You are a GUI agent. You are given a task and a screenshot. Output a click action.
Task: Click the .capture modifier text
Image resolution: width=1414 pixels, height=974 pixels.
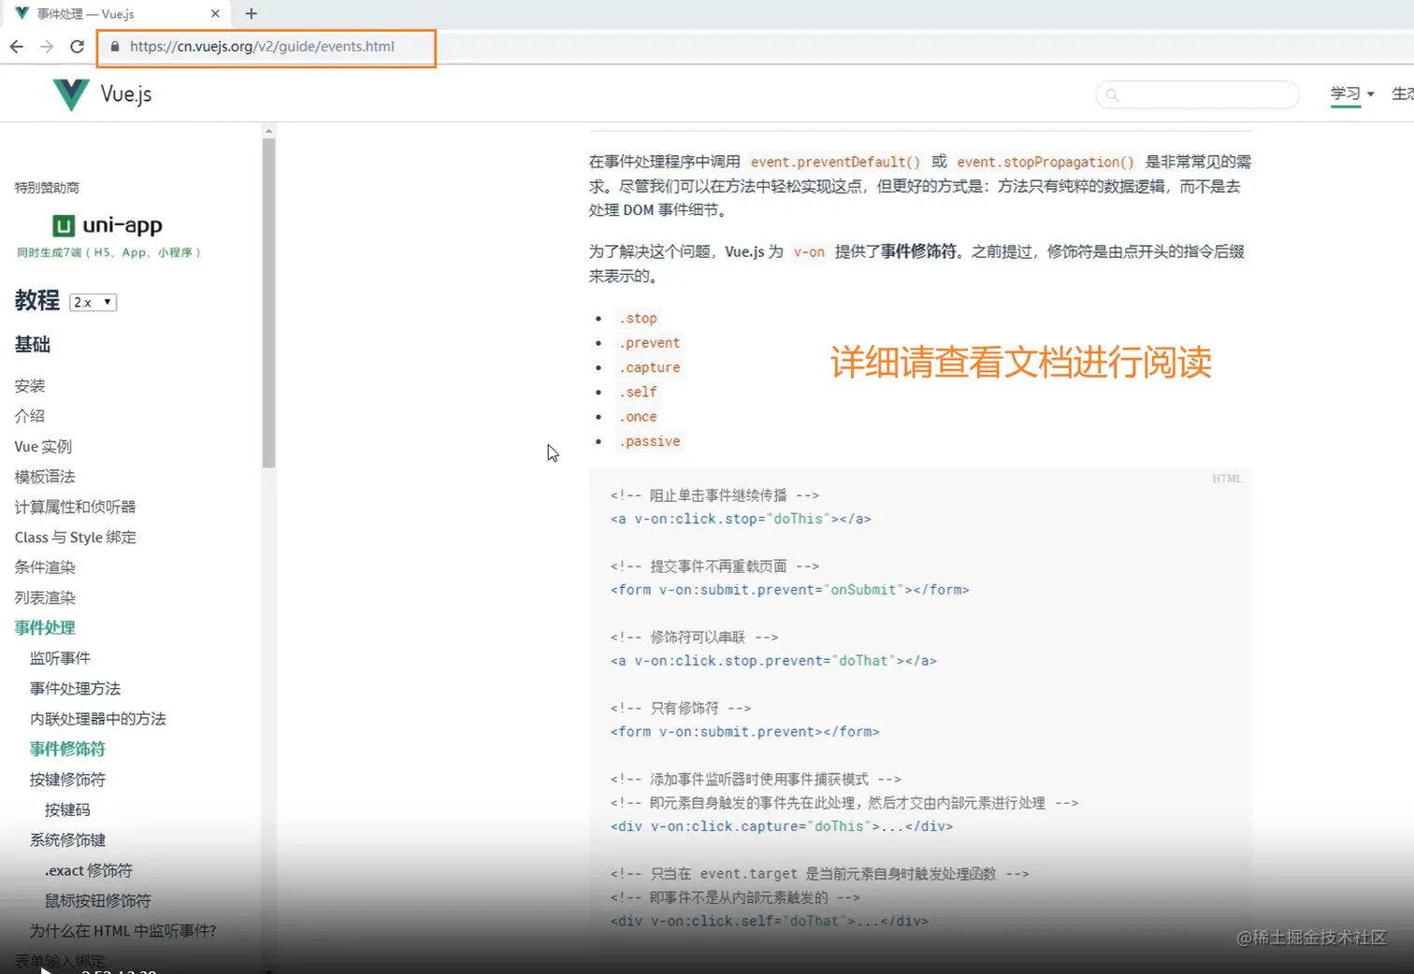[649, 367]
